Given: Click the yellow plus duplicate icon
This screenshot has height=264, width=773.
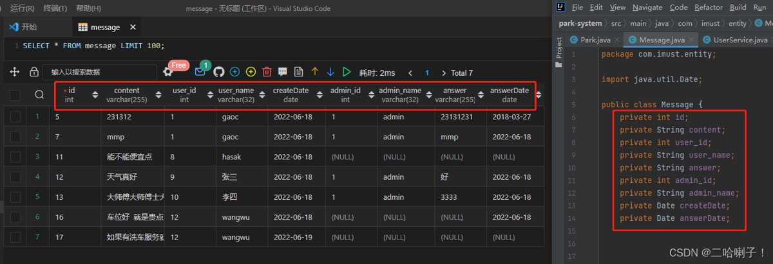Looking at the screenshot, I should [x=251, y=73].
